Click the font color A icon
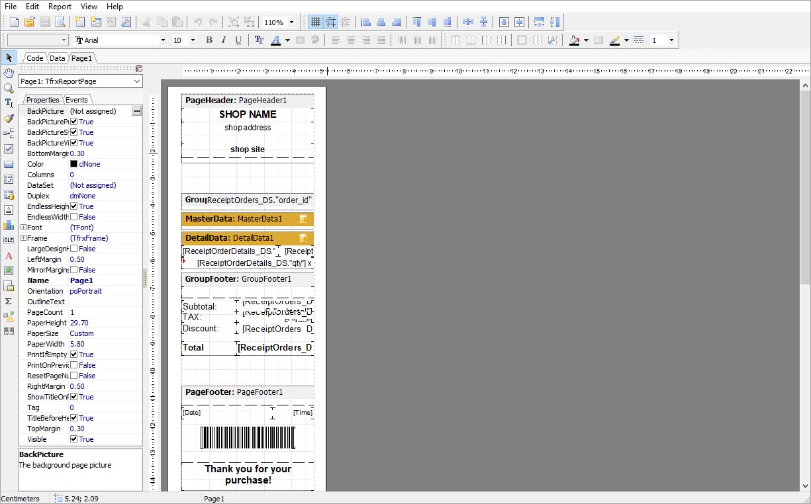This screenshot has width=811, height=504. click(x=276, y=40)
